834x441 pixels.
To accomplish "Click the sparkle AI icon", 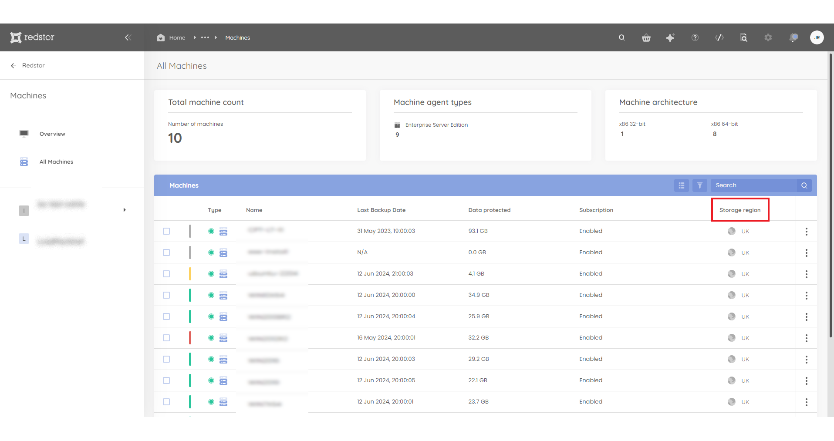I will [x=671, y=38].
